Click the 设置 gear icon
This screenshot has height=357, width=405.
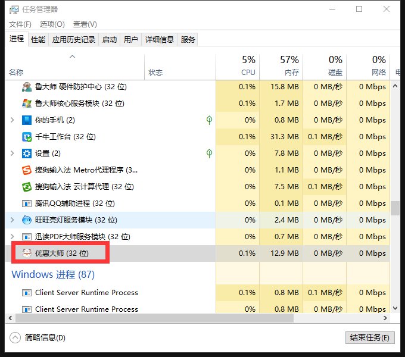click(x=27, y=154)
